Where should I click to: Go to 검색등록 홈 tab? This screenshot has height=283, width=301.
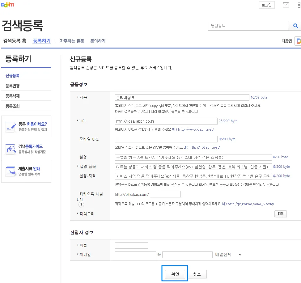15,41
